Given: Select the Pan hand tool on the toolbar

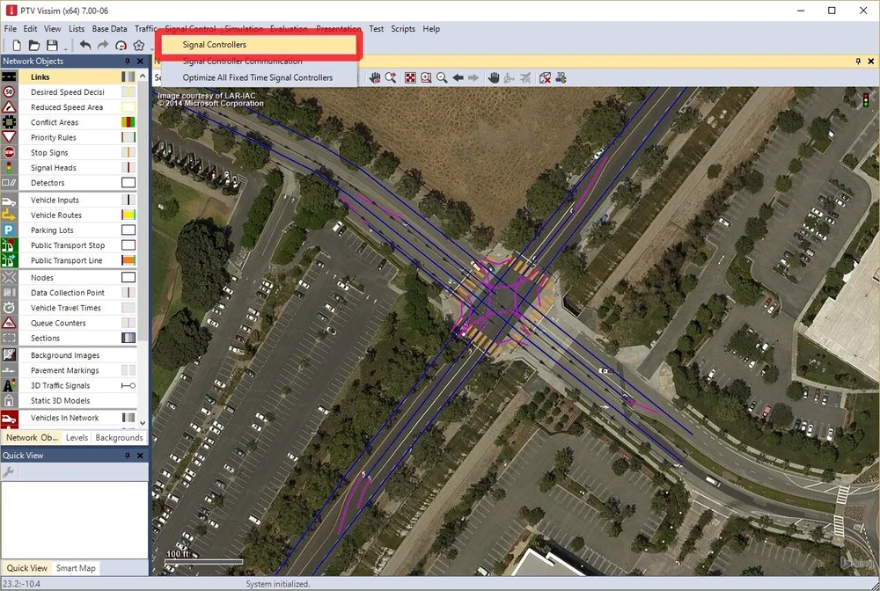Looking at the screenshot, I should pyautogui.click(x=493, y=77).
